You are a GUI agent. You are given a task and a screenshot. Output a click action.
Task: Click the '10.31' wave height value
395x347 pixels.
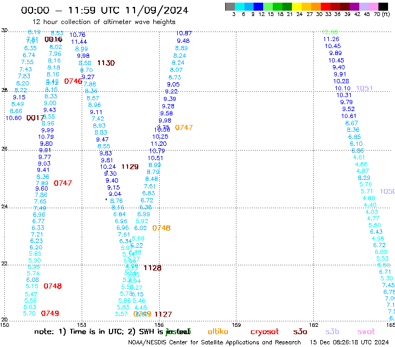344,95
